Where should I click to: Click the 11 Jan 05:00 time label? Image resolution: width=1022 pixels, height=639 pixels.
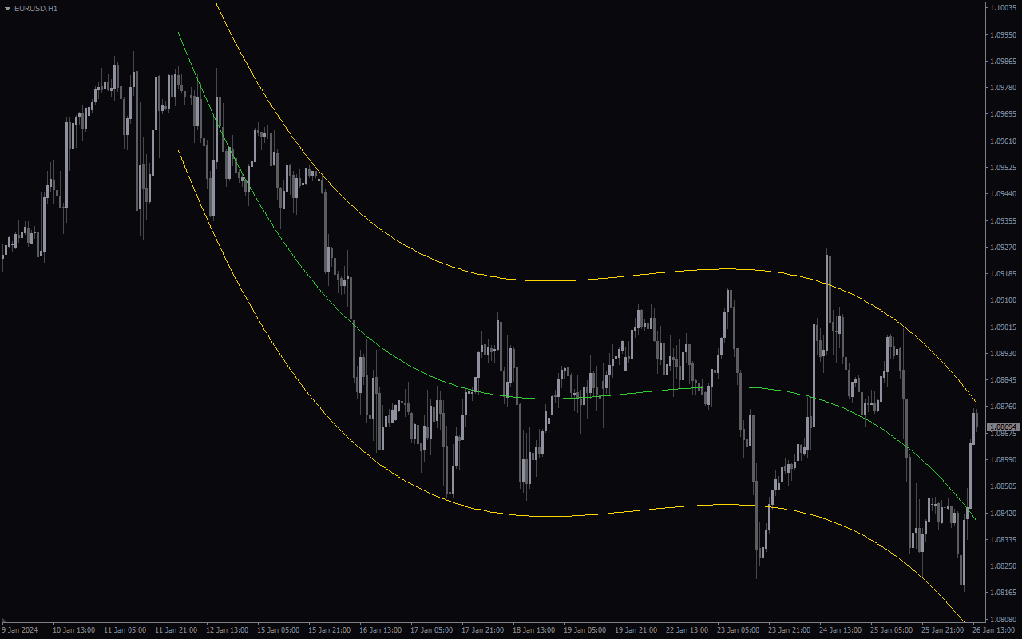125,630
